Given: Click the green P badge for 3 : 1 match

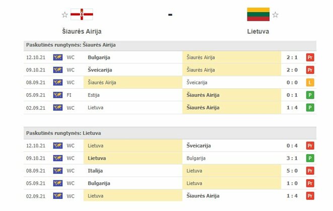Looking at the screenshot, I should point(310,158).
